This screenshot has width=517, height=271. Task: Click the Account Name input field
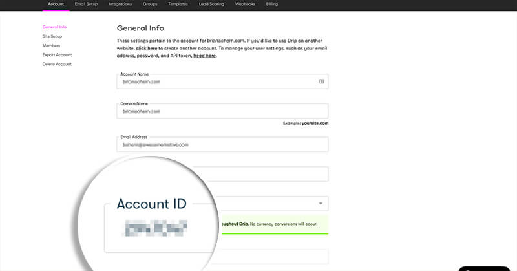(x=222, y=81)
